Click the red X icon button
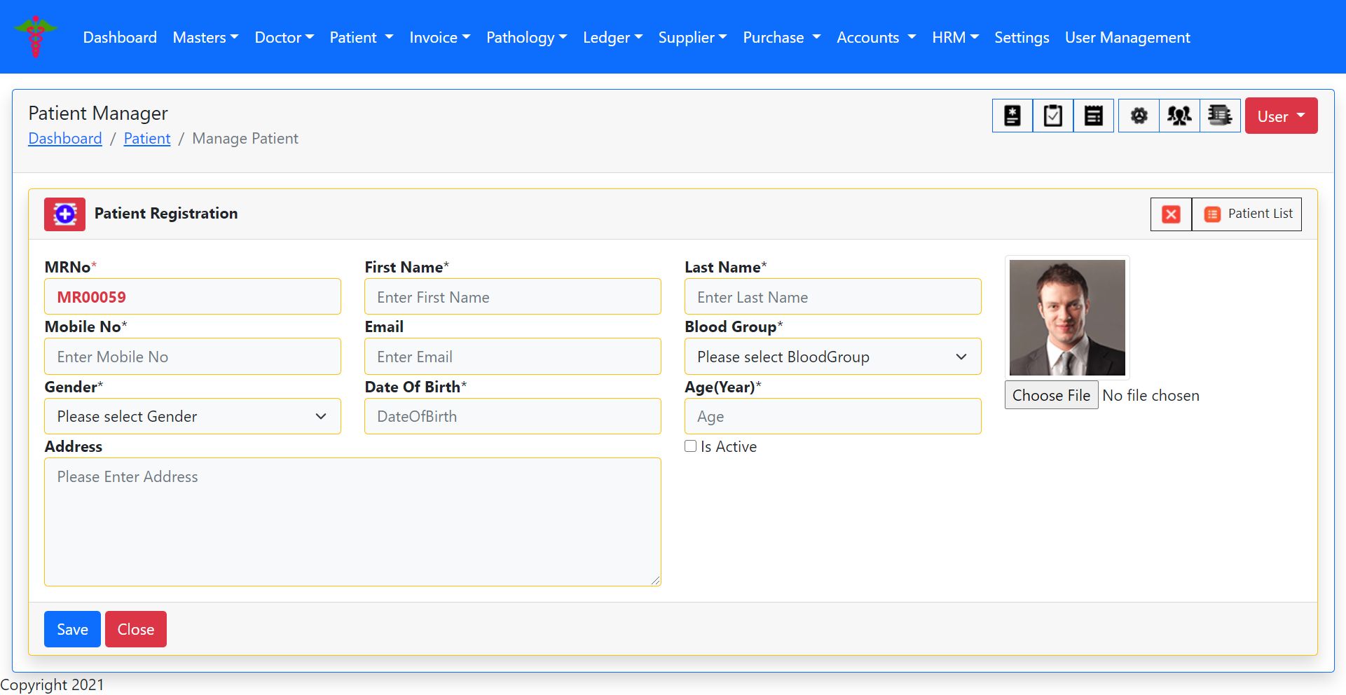This screenshot has width=1346, height=695. [x=1171, y=214]
